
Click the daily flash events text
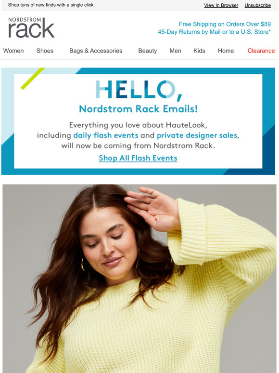tap(106, 135)
